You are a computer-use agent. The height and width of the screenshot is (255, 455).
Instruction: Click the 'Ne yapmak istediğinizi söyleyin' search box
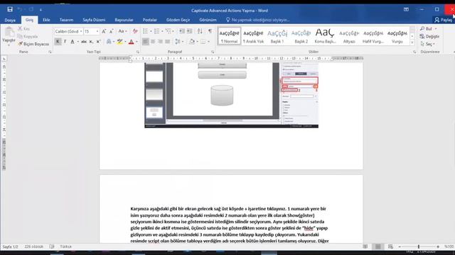point(258,20)
